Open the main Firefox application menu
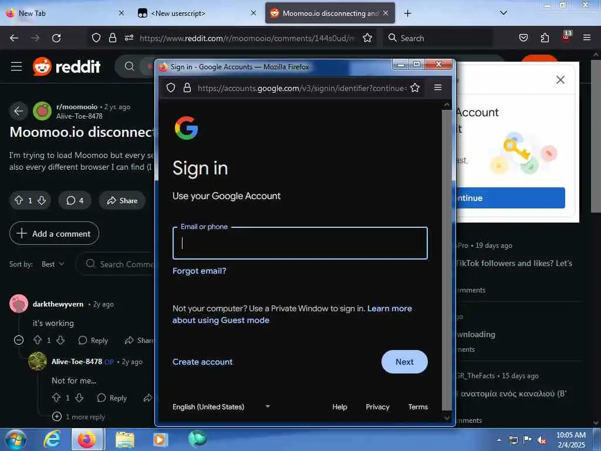 587,38
